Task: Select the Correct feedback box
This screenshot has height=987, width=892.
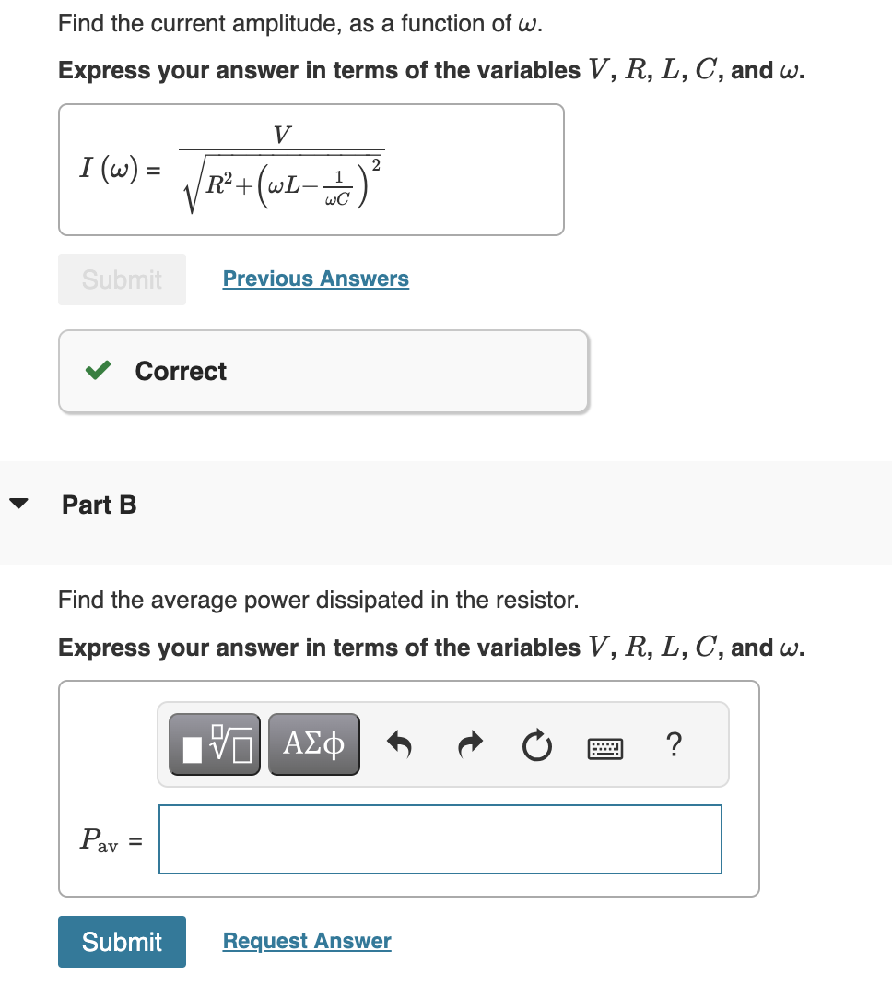Action: coord(323,370)
